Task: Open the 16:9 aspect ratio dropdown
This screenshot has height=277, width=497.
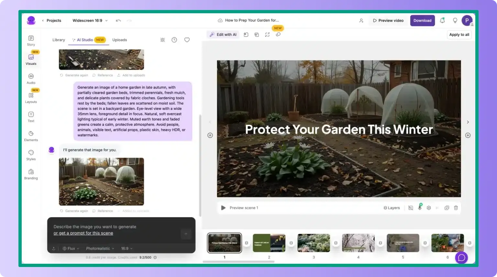Action: (x=126, y=248)
